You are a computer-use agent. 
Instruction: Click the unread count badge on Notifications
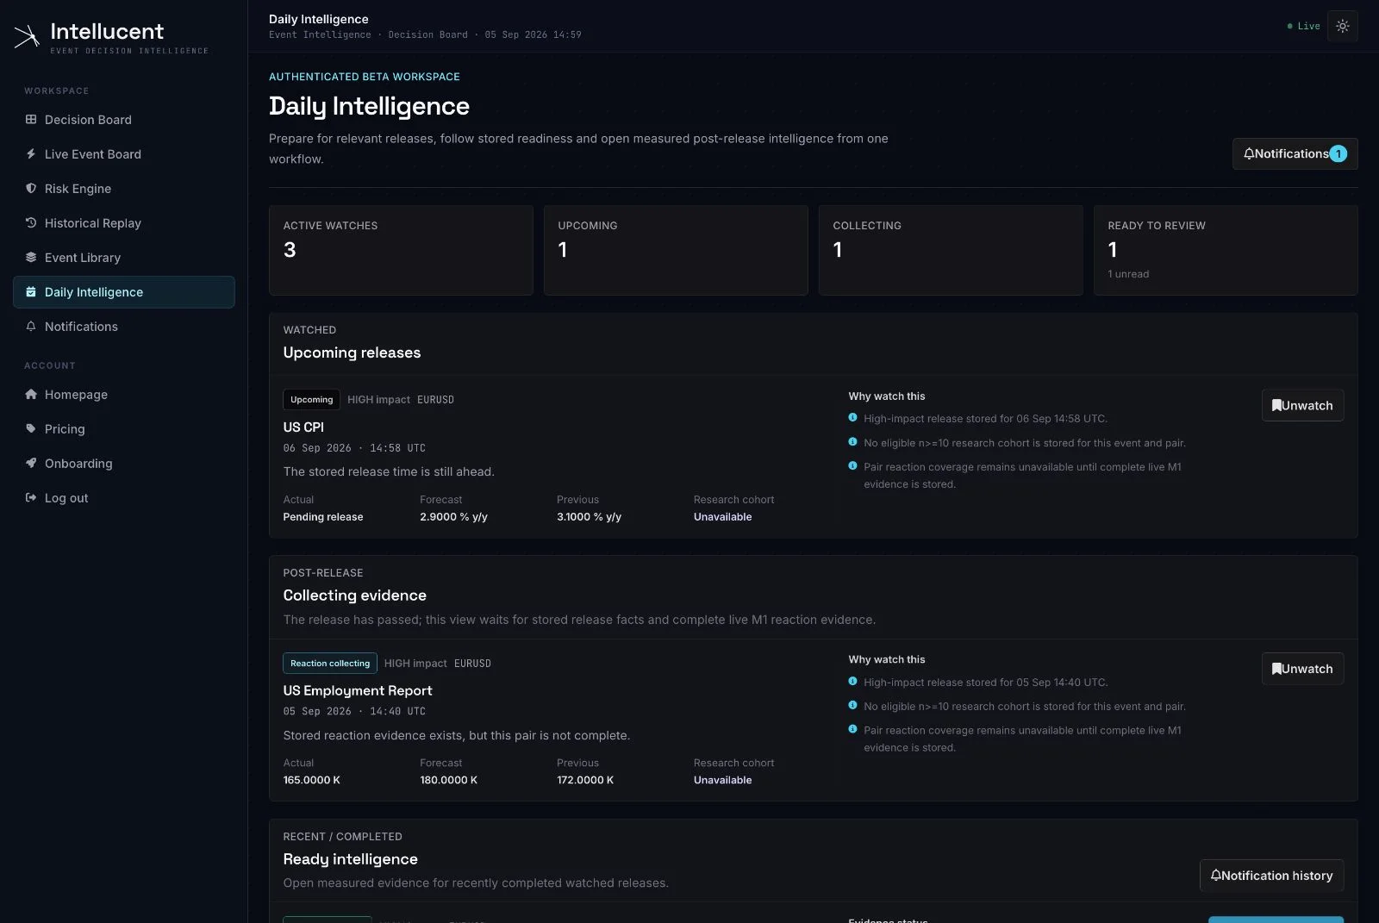tap(1338, 154)
